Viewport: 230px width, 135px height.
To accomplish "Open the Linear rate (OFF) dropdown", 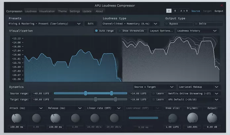I will (x=104, y=108).
